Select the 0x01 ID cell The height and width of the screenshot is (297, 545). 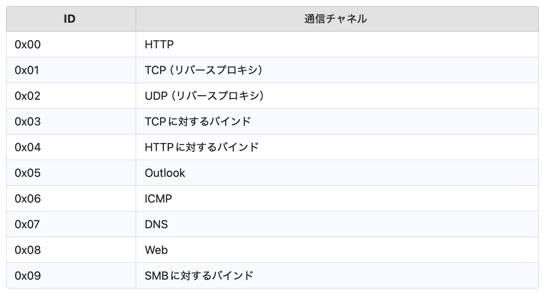click(x=27, y=70)
